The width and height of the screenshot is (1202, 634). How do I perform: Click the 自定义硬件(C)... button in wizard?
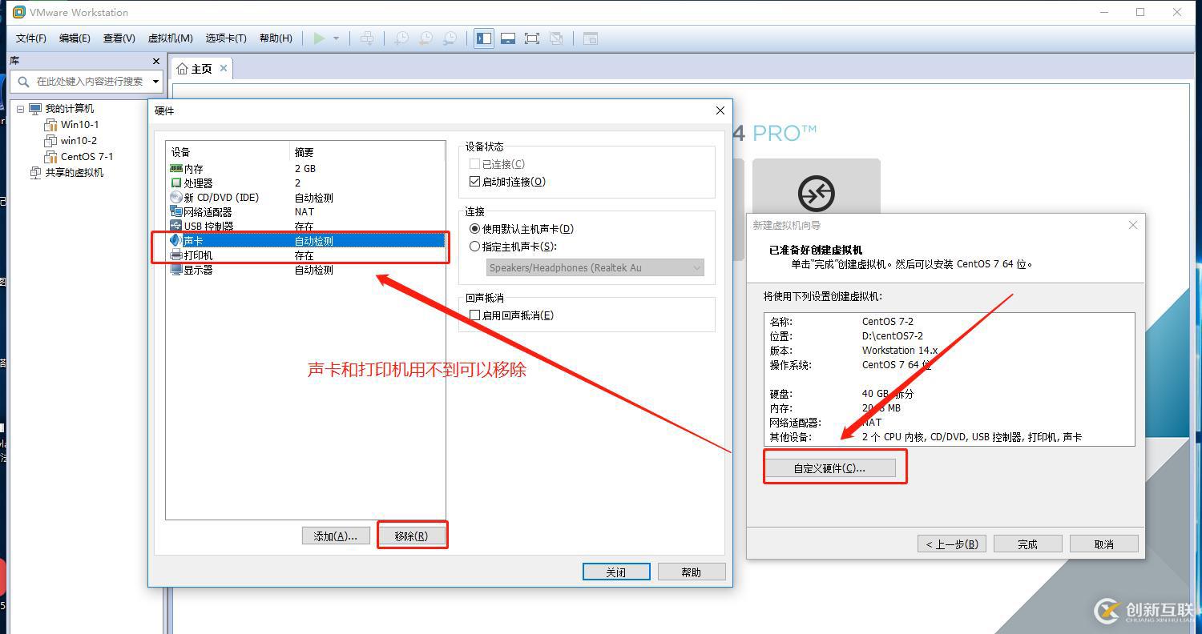[x=830, y=468]
